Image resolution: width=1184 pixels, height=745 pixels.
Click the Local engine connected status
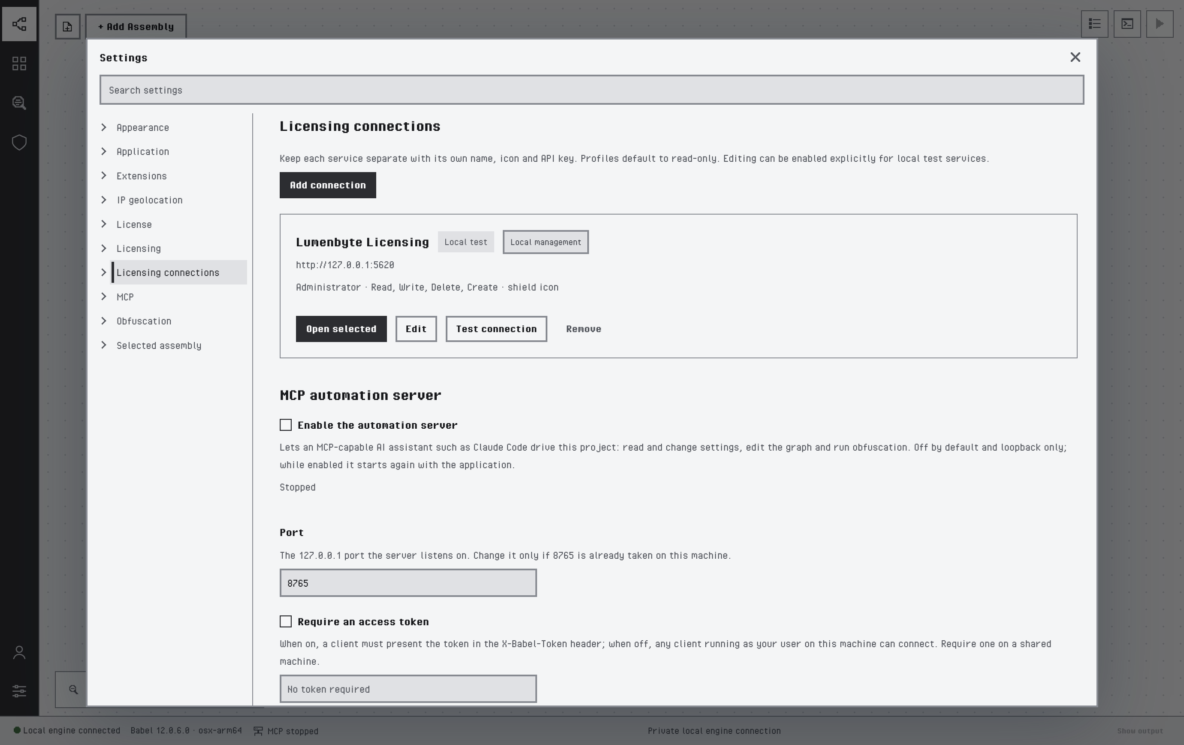pos(67,731)
